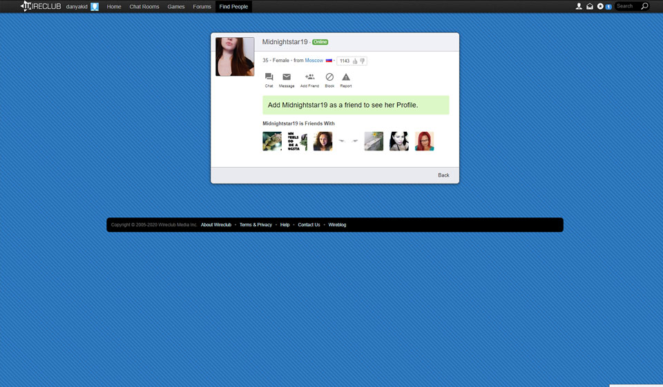Click the Wireclub logo
The width and height of the screenshot is (663, 387).
41,6
